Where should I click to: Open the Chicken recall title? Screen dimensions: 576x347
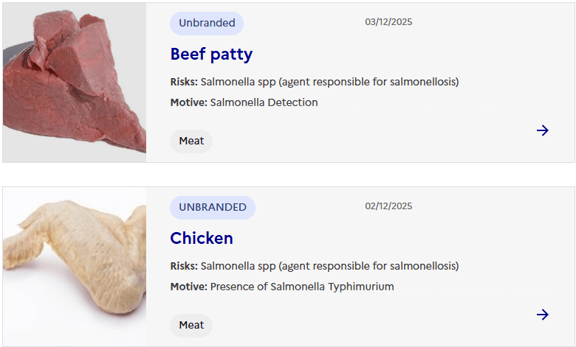coord(202,238)
